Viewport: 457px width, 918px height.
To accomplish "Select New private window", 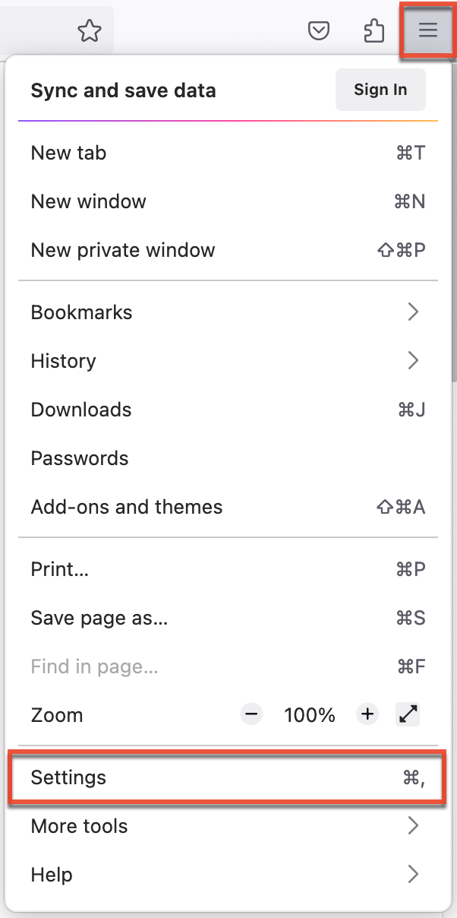I will [x=123, y=250].
